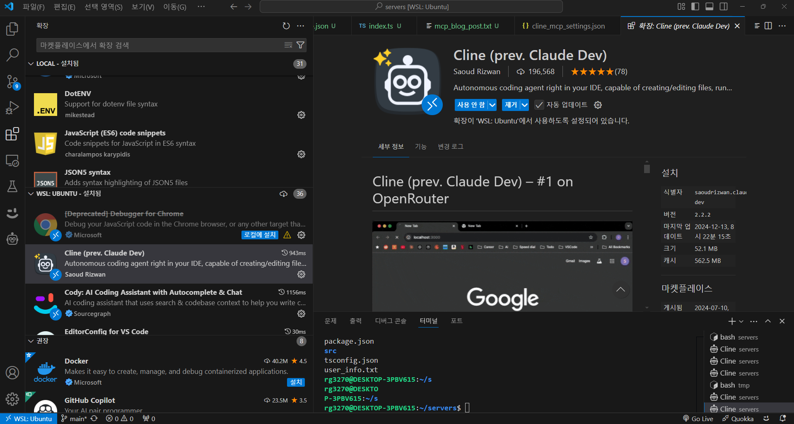Open new terminal profile dropdown arrow
The width and height of the screenshot is (794, 424).
pos(741,321)
